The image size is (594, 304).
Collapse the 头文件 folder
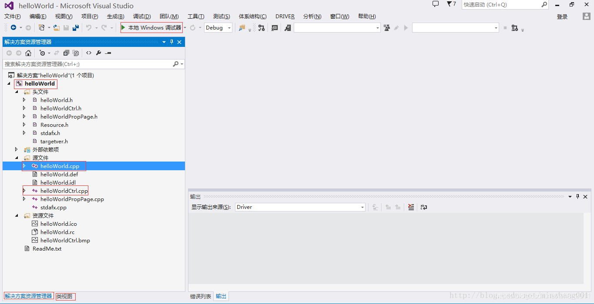coord(17,92)
